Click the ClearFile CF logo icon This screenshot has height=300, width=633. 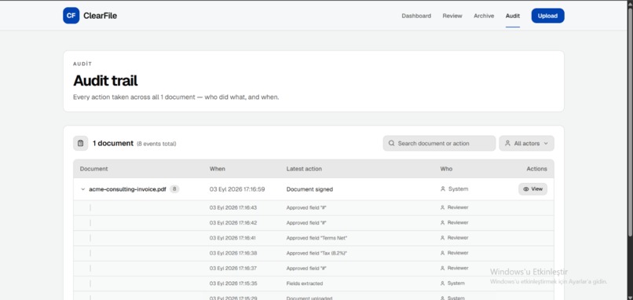click(x=71, y=16)
